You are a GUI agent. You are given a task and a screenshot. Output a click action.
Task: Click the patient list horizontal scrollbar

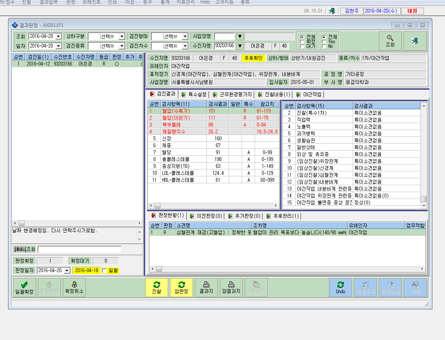point(77,223)
